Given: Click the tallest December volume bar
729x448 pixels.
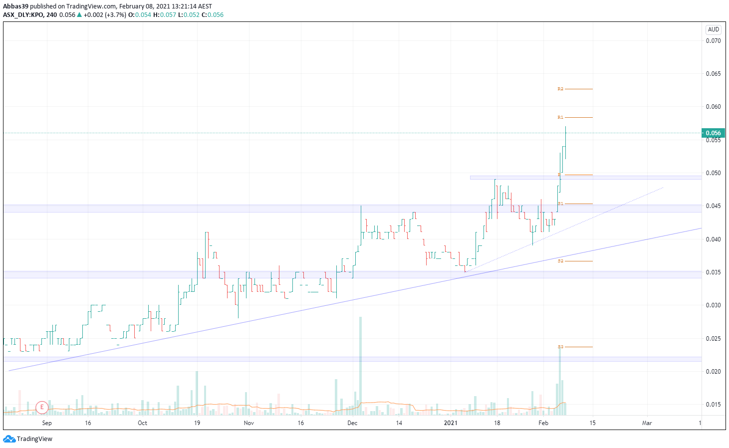Looking at the screenshot, I should pyautogui.click(x=360, y=366).
